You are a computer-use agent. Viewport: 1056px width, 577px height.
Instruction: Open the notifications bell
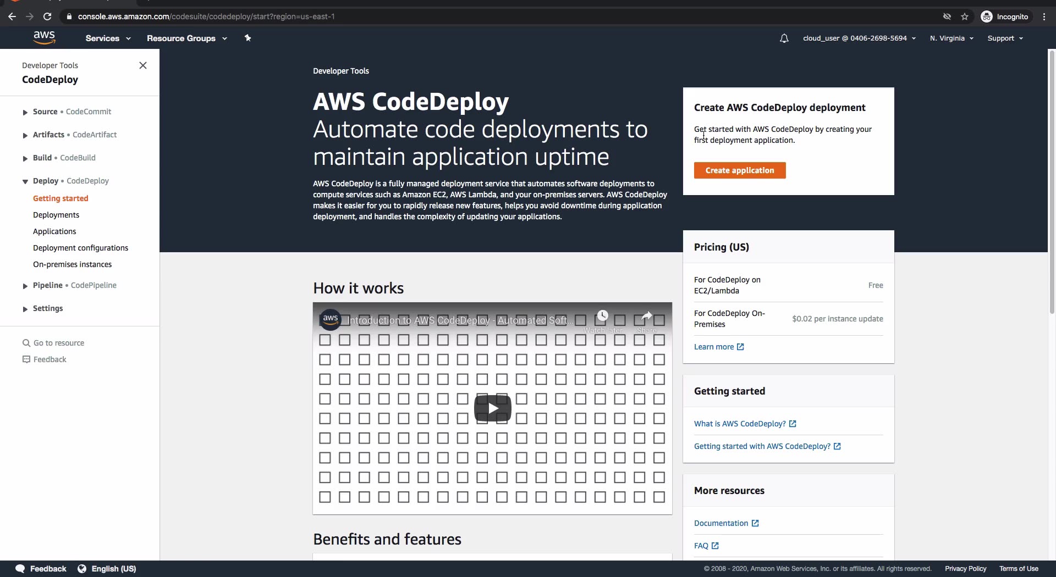784,38
